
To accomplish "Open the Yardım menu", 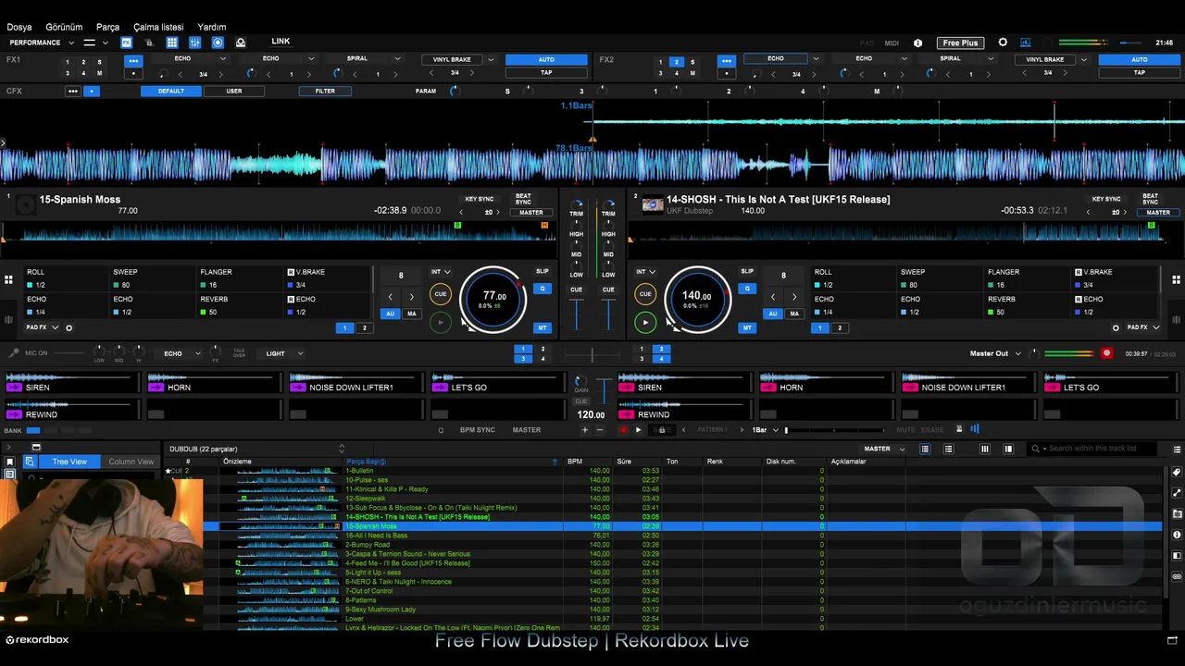I will 212,27.
